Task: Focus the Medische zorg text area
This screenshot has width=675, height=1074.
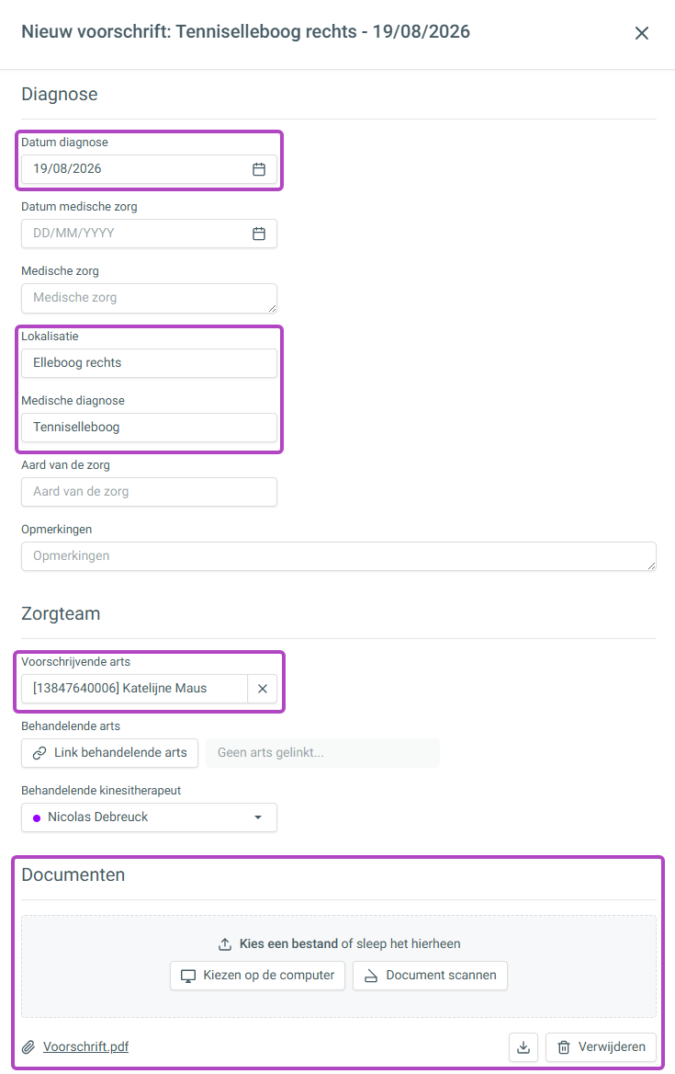Action: [149, 298]
